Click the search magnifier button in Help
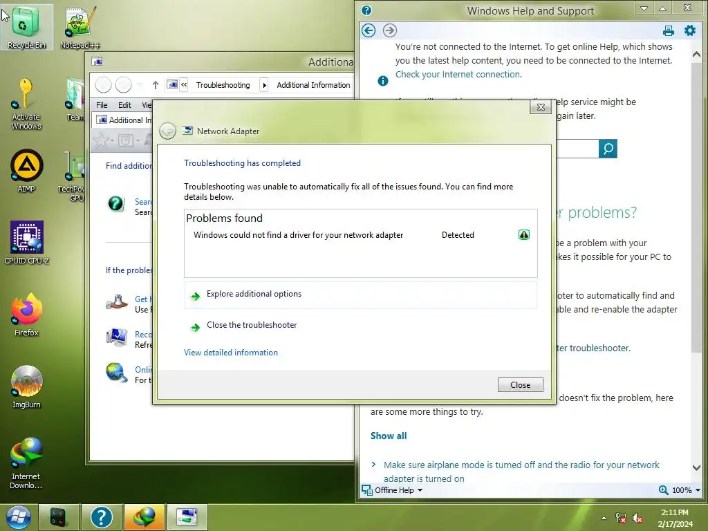Image resolution: width=708 pixels, height=531 pixels. (608, 149)
